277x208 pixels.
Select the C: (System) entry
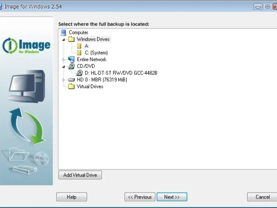[x=96, y=53]
